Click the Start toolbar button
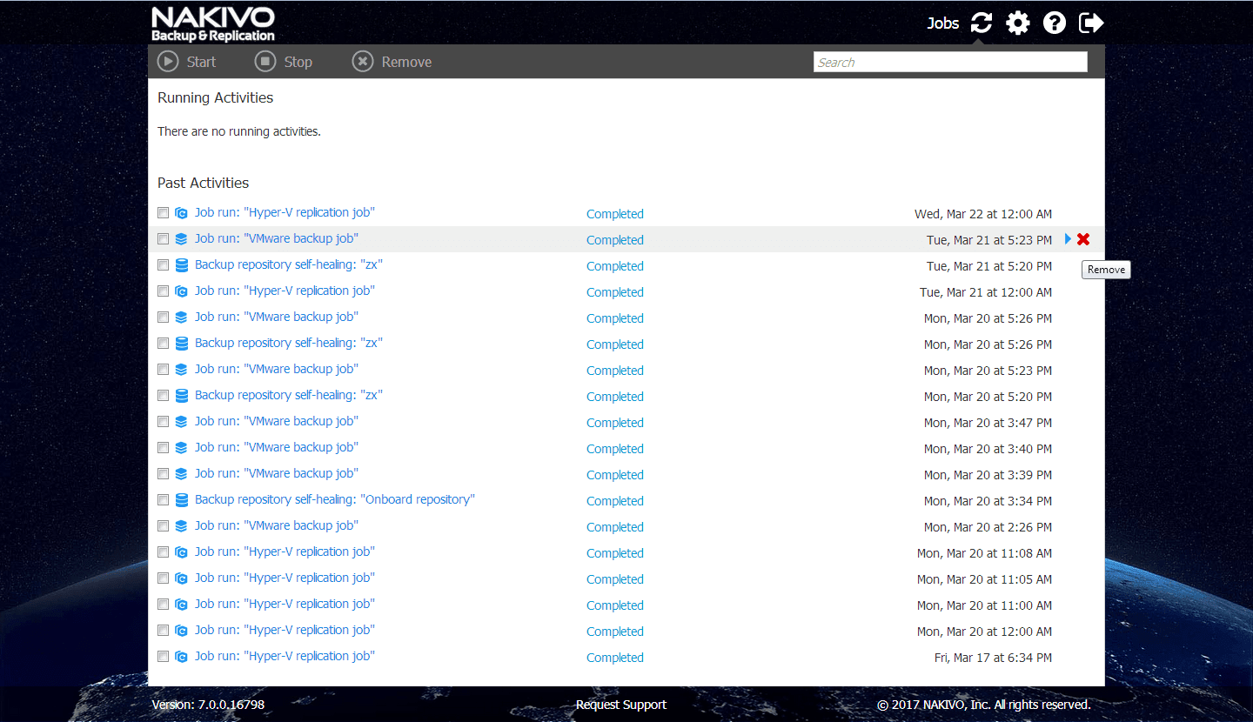1253x722 pixels. 186,62
